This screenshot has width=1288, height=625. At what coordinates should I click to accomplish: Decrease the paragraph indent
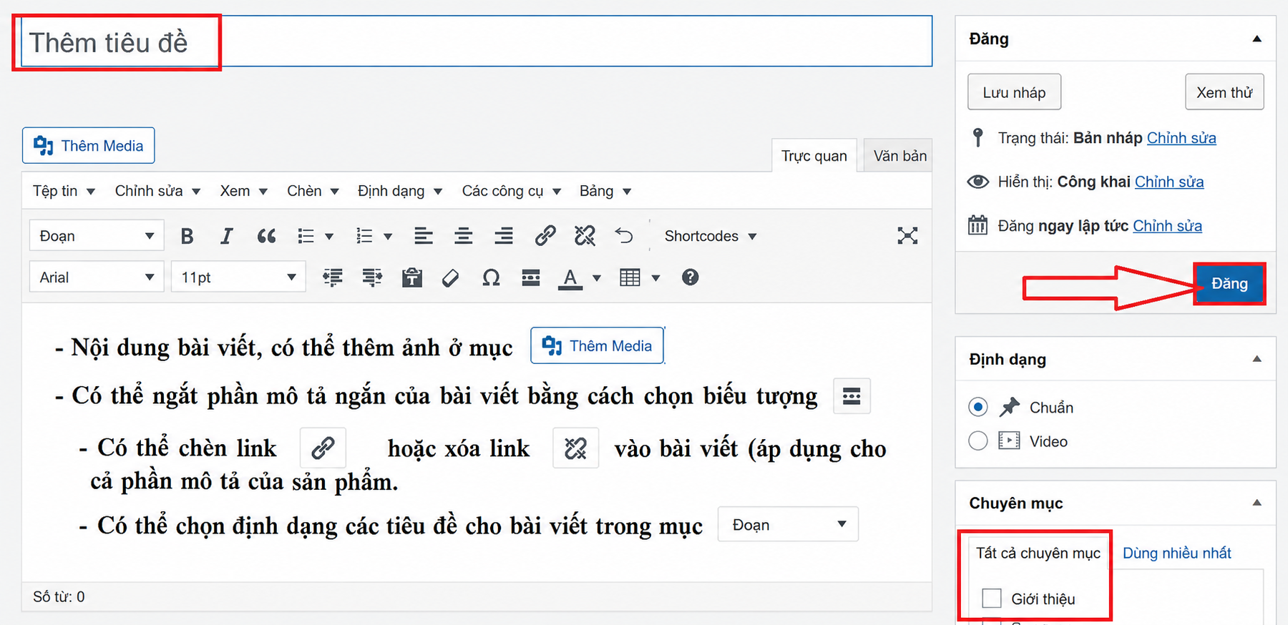(333, 277)
